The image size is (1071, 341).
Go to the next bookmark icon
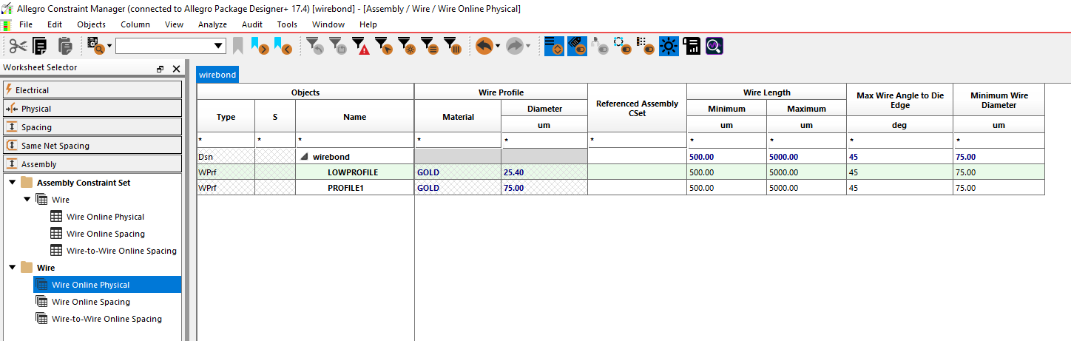click(260, 46)
